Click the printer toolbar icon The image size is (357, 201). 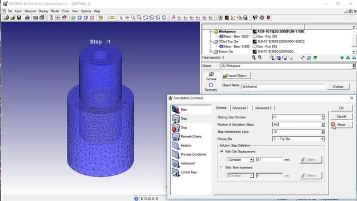point(27,17)
